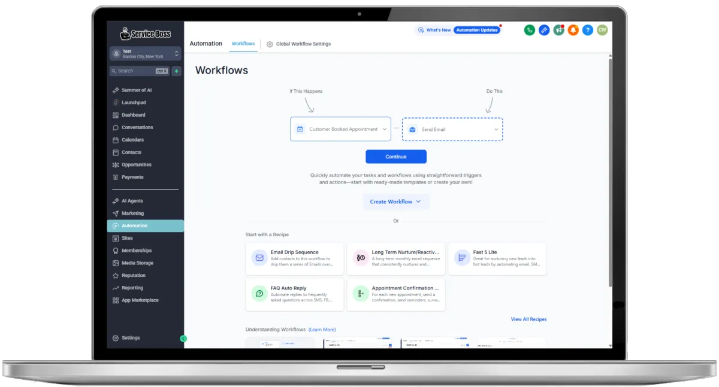Open the megaphone announcements icon
This screenshot has height=387, width=719.
pos(558,30)
